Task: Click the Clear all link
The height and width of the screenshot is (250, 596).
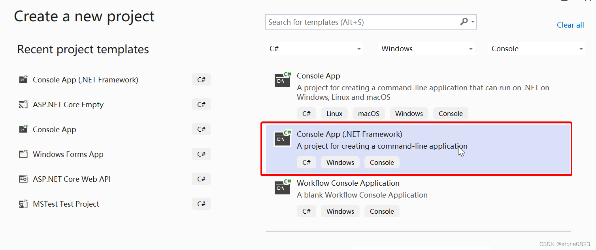Action: [x=570, y=25]
